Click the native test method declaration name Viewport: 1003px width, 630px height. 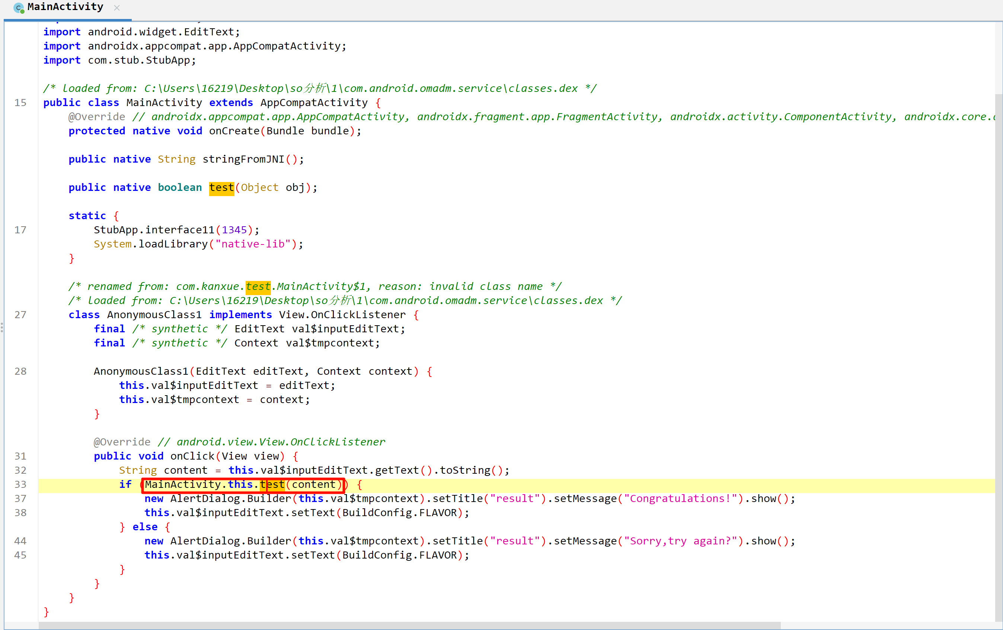(x=221, y=188)
